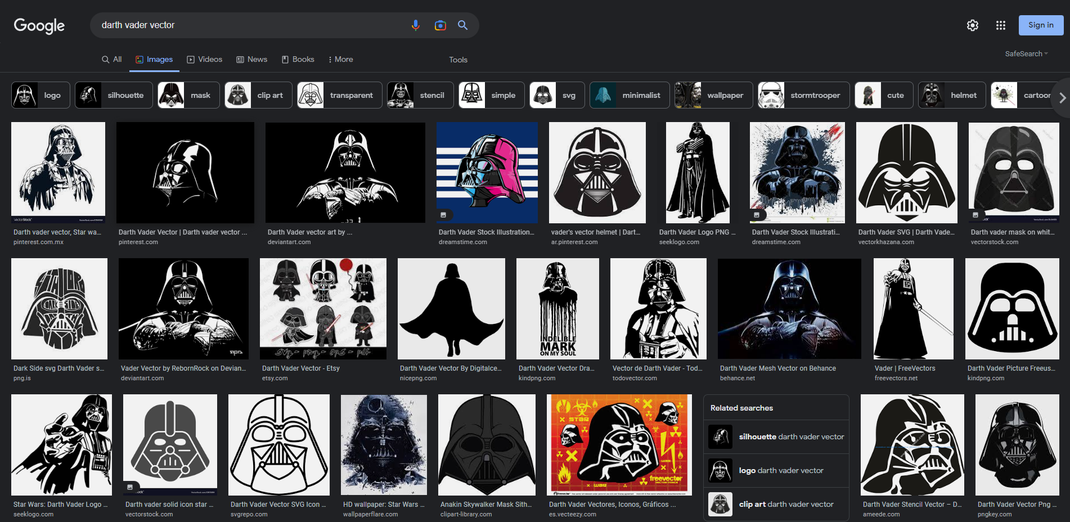Screen dimensions: 1070x522
Task: Open the 'Darth Vader Vector - Etsy' thumbnail
Action: pos(323,309)
